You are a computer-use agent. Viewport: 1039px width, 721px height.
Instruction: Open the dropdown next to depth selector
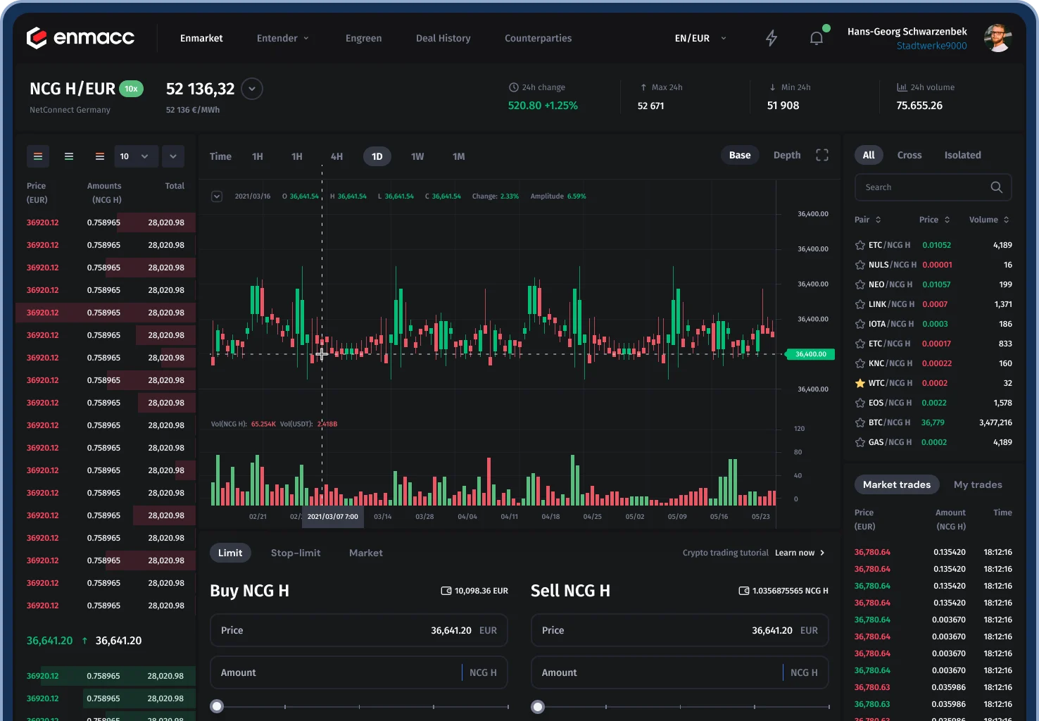coord(173,156)
